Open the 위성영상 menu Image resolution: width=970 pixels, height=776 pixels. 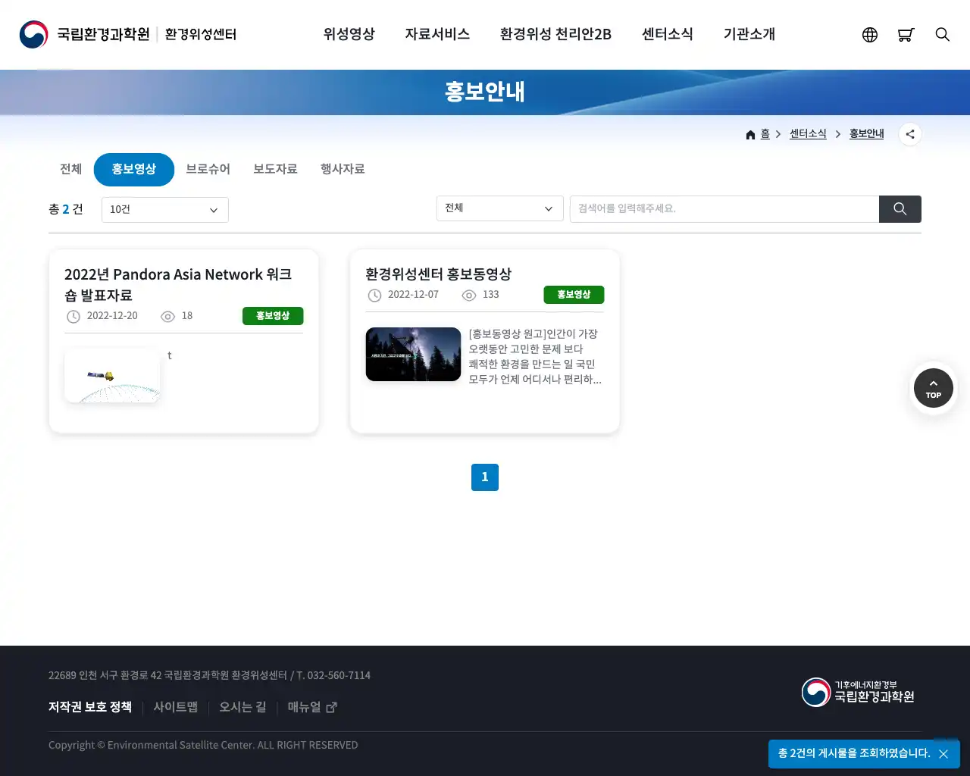point(349,35)
